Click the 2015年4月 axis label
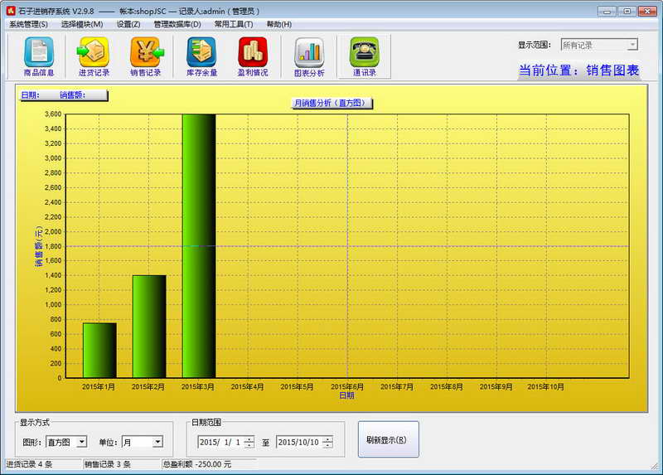Image resolution: width=663 pixels, height=475 pixels. coord(247,386)
